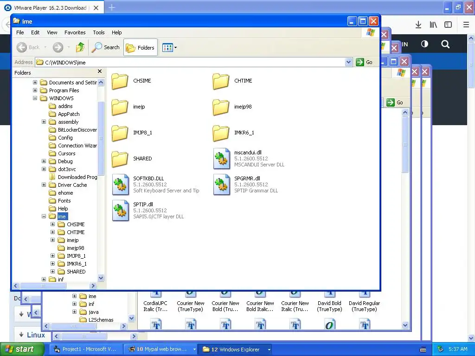Select the SPGRMR.dll file icon
Image resolution: width=475 pixels, height=356 pixels.
[x=221, y=184]
